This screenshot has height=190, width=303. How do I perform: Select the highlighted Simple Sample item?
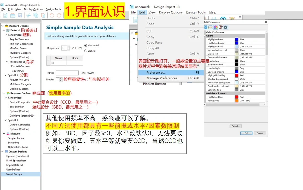[20, 174]
